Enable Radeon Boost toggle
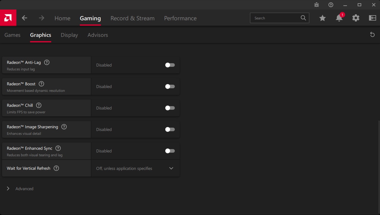The image size is (380, 215). click(x=170, y=86)
